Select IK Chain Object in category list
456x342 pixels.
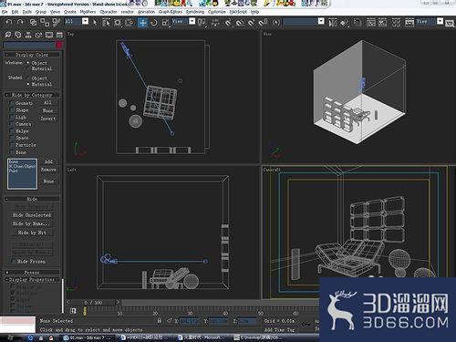click(x=22, y=166)
